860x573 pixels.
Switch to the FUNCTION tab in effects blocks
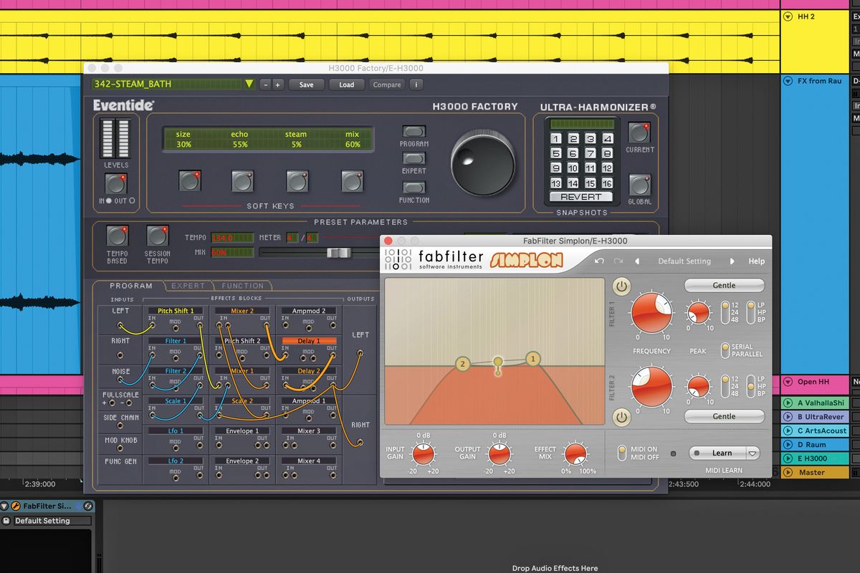(243, 285)
